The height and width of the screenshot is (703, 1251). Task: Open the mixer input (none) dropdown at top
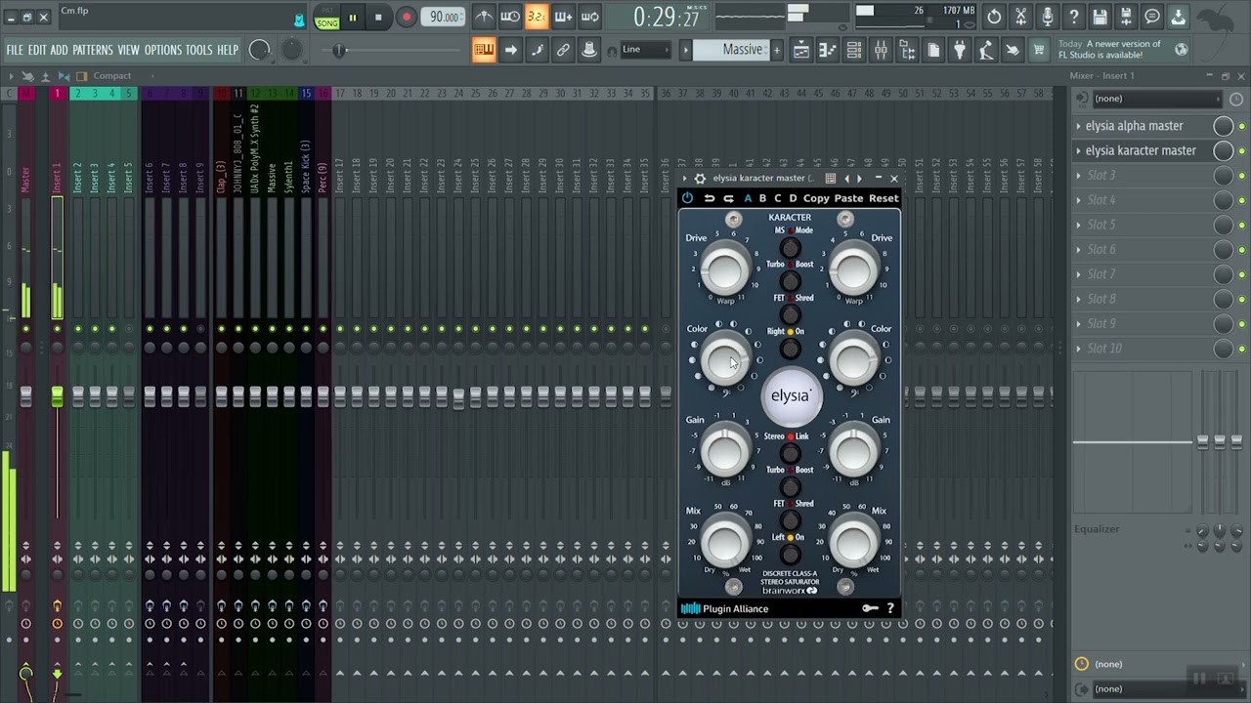(x=1156, y=99)
